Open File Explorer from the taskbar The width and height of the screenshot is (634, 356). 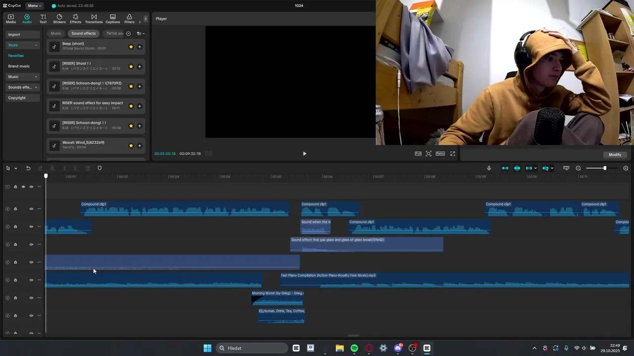pos(340,348)
